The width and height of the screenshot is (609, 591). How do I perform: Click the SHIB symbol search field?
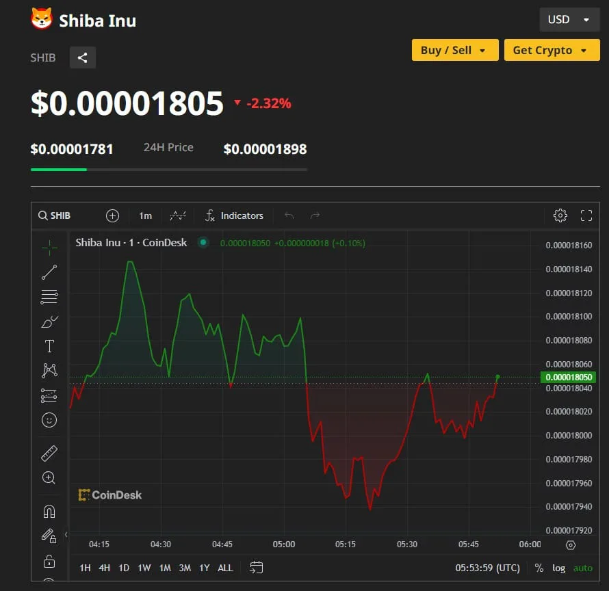tap(55, 215)
